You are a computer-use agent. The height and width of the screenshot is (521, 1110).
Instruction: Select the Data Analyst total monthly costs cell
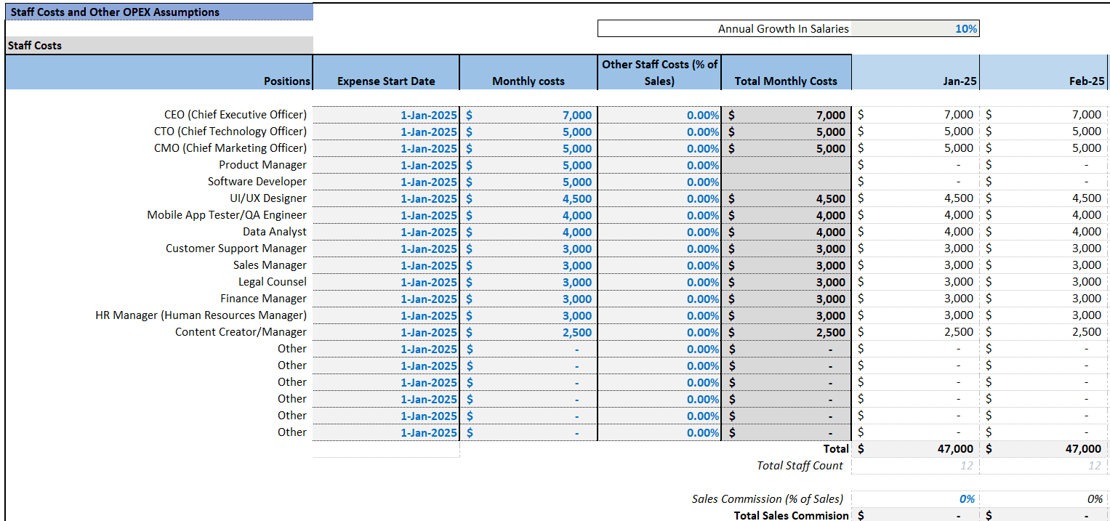pyautogui.click(x=786, y=232)
